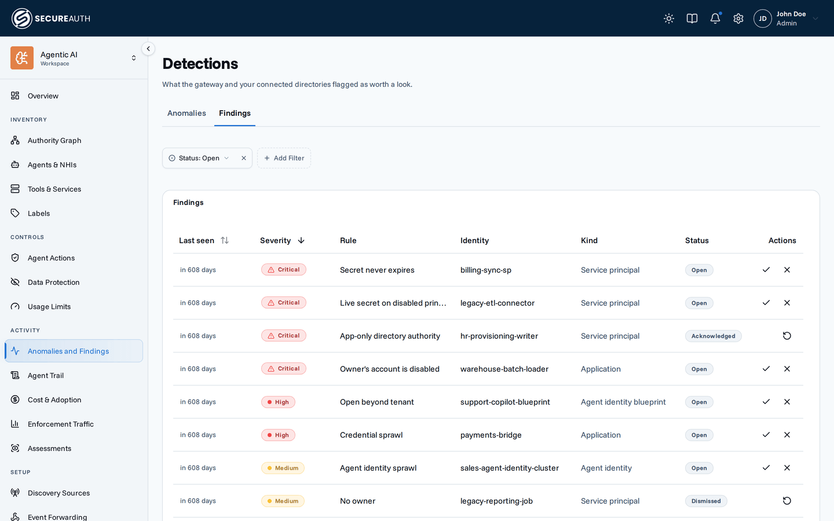The height and width of the screenshot is (521, 834).
Task: Click the SecureAuth logo
Action: click(x=51, y=19)
